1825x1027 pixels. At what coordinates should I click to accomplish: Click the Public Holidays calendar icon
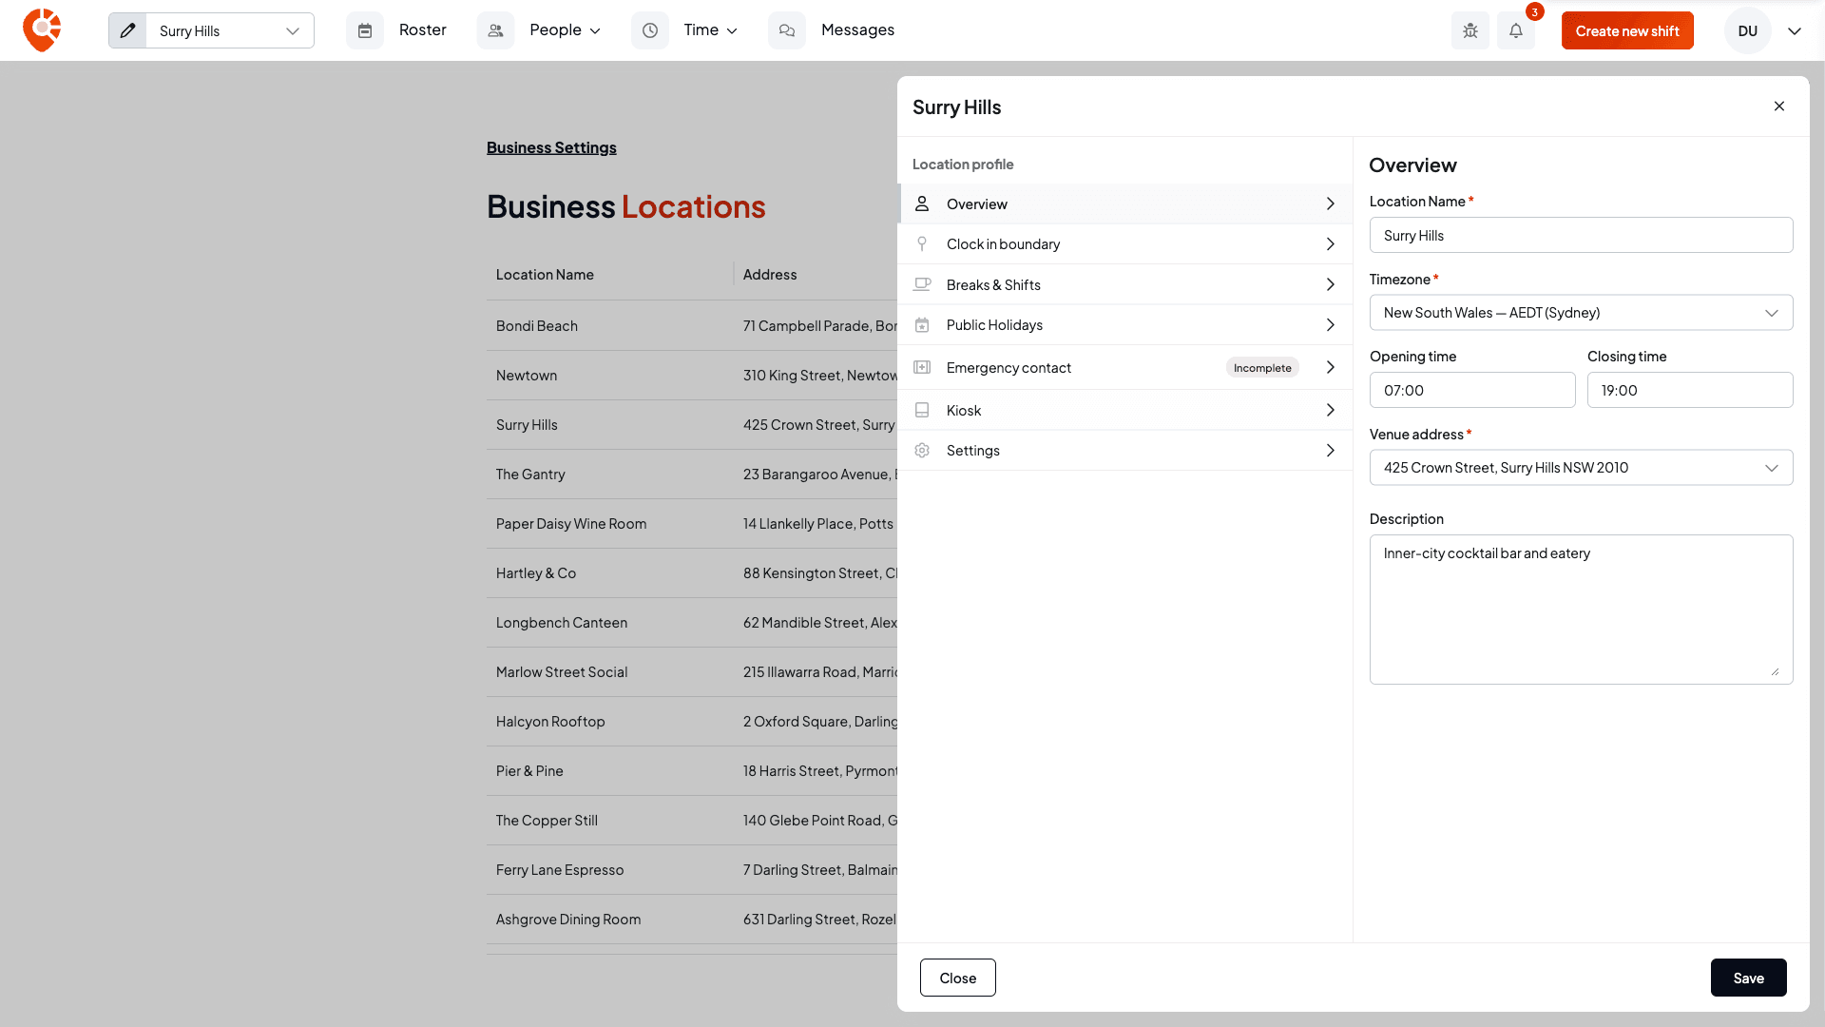pos(922,324)
